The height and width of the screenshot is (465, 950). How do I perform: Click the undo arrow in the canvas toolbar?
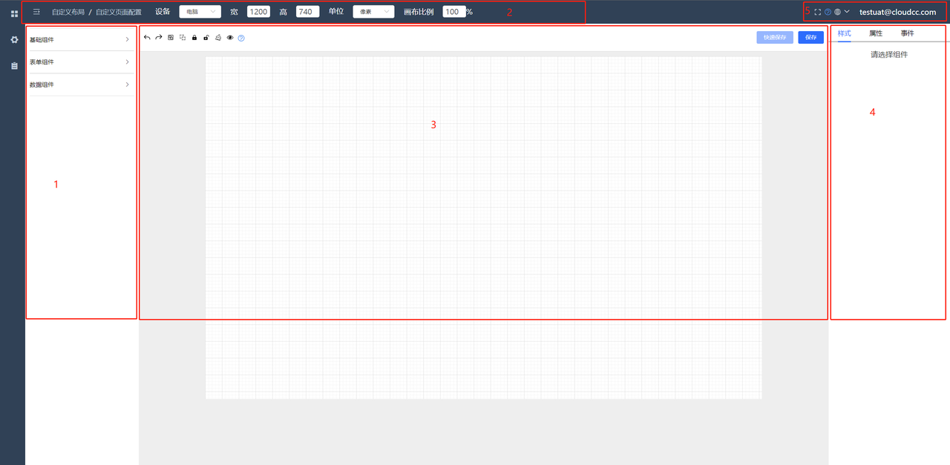pyautogui.click(x=147, y=37)
